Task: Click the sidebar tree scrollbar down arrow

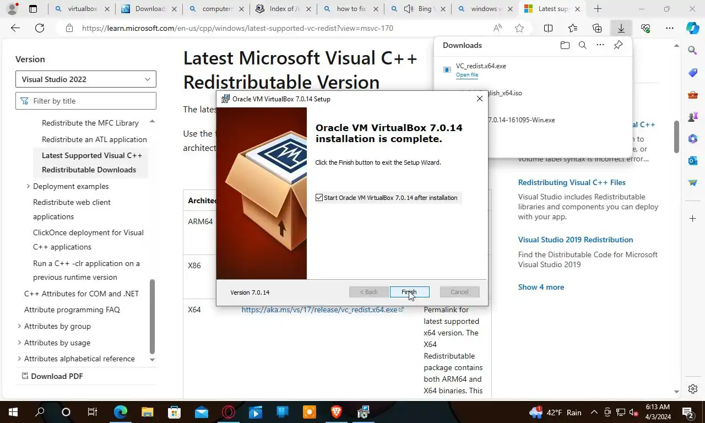Action: coord(152,360)
